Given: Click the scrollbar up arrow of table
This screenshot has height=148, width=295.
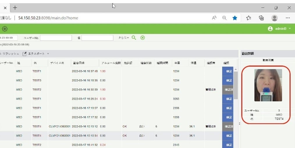Looking at the screenshot, I should (x=236, y=69).
